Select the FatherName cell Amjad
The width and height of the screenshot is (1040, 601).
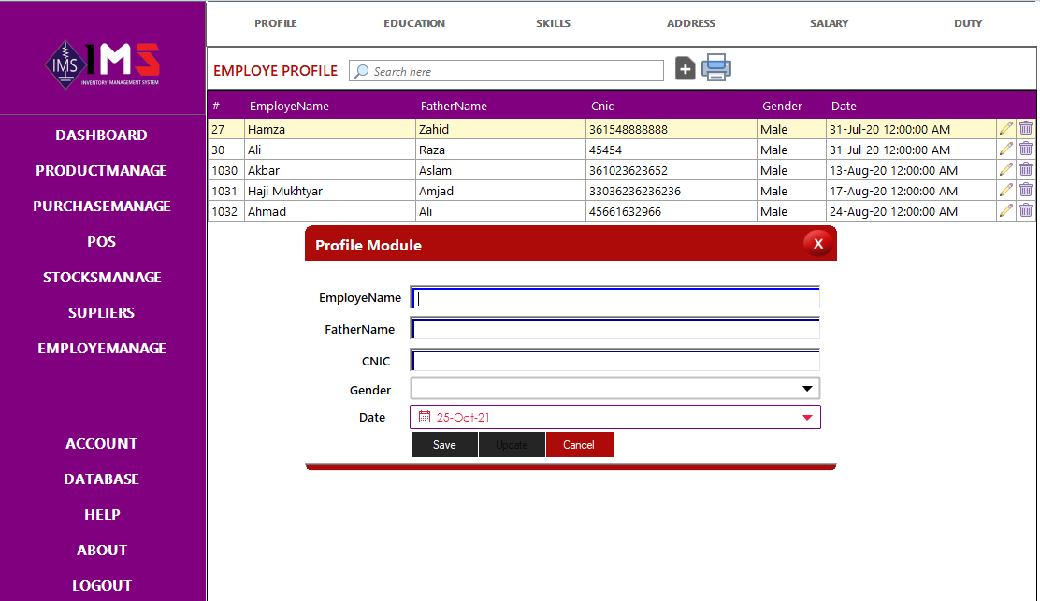click(x=500, y=191)
